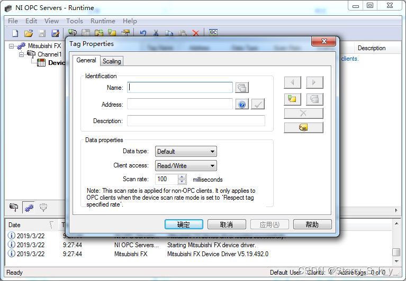This screenshot has height=281, width=406.
Task: Click the Cut scissors toolbar icon
Action: (156, 33)
